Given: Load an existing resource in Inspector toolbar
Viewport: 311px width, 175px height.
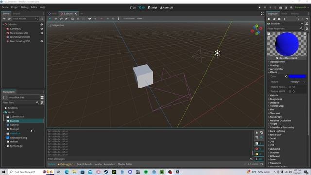Looking at the screenshot, I should pos(274,18).
